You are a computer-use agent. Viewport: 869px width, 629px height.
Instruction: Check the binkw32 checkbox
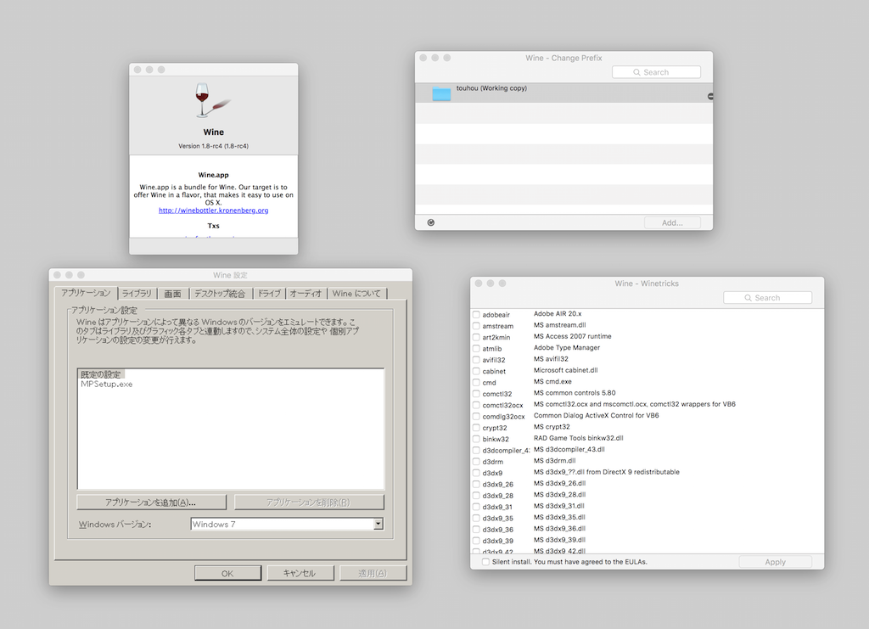tap(476, 439)
